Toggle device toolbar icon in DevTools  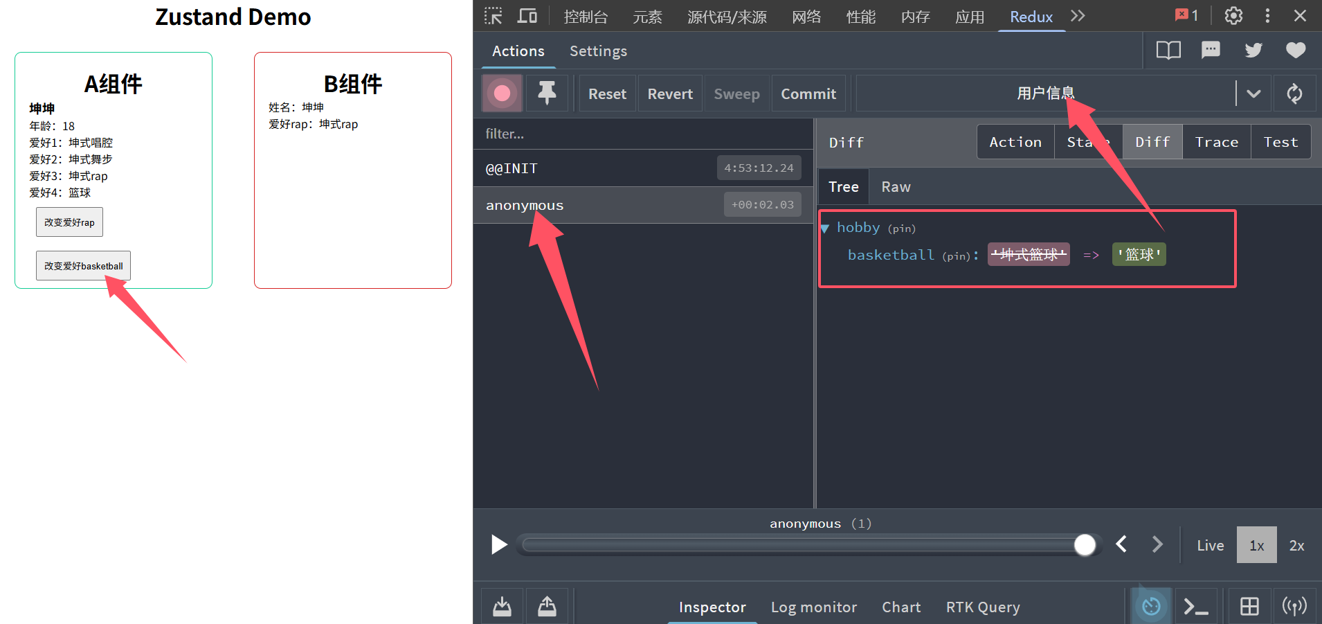pos(527,16)
